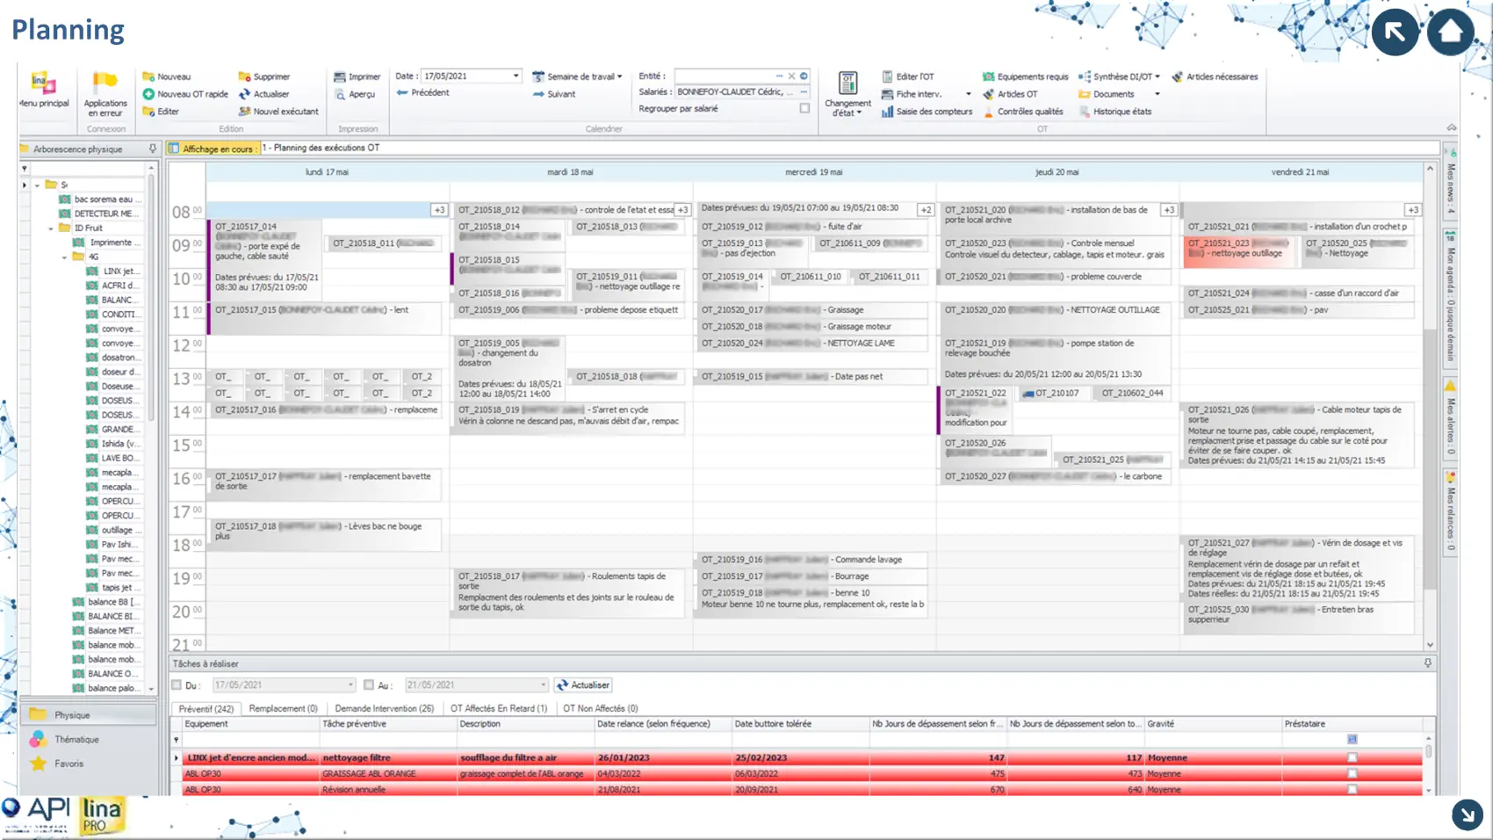Click the Suivant navigation button
The width and height of the screenshot is (1493, 840).
553,94
